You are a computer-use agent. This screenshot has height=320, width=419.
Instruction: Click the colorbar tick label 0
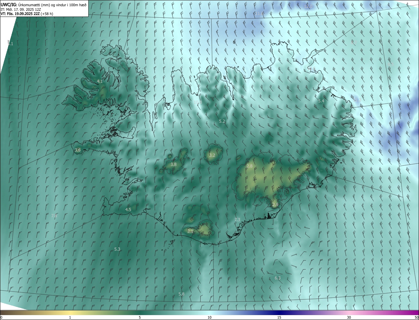(1, 317)
